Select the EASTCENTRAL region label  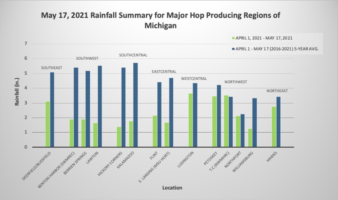[164, 72]
